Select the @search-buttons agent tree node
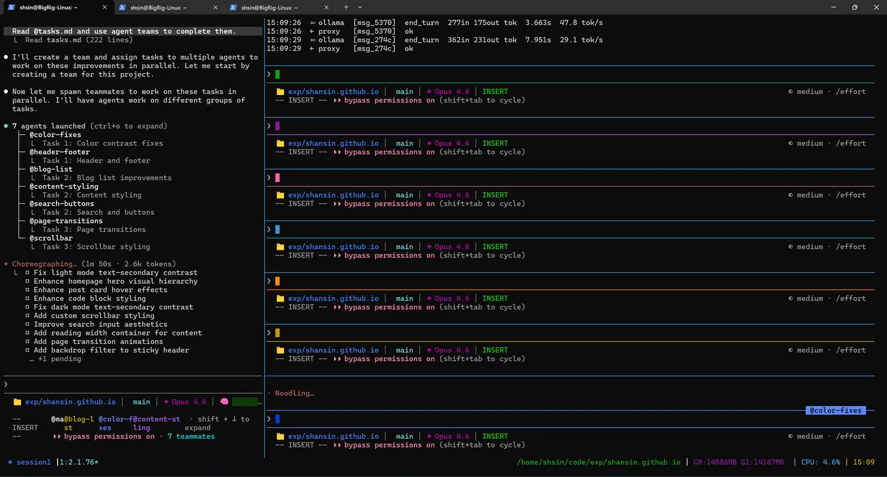This screenshot has height=477, width=887. tap(62, 204)
